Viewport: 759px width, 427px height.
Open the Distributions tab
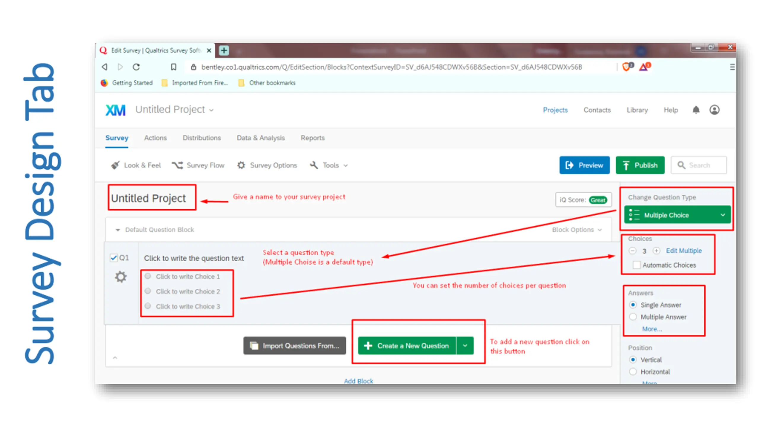click(x=202, y=138)
